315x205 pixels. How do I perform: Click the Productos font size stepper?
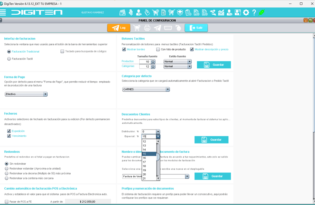[153, 62]
